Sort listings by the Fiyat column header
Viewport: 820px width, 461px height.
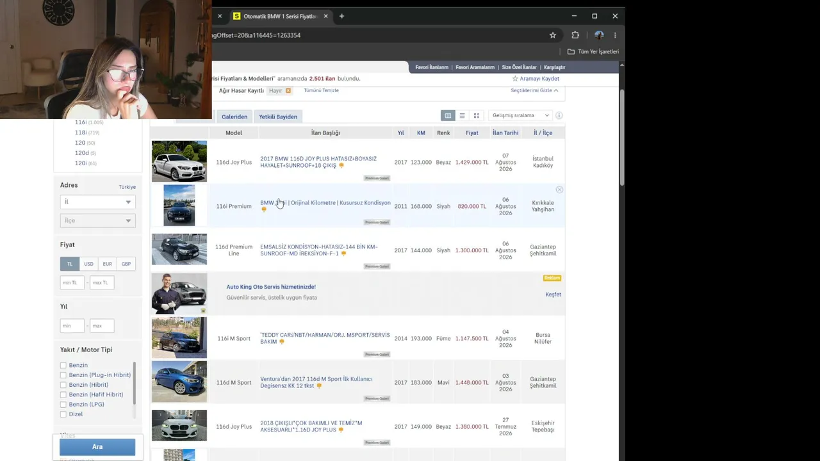pyautogui.click(x=472, y=133)
